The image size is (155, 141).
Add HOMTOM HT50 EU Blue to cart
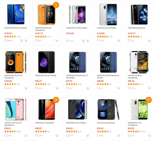pos(119,88)
